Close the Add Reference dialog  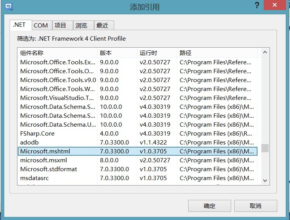tap(275, 5)
